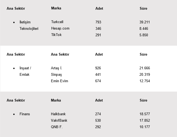The height and width of the screenshot is (137, 177).
Task: Select the Hesap.com brand entry
Action: pyautogui.click(x=60, y=28)
